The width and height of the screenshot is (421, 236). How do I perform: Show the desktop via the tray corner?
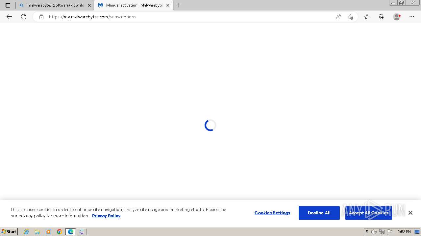point(417,232)
